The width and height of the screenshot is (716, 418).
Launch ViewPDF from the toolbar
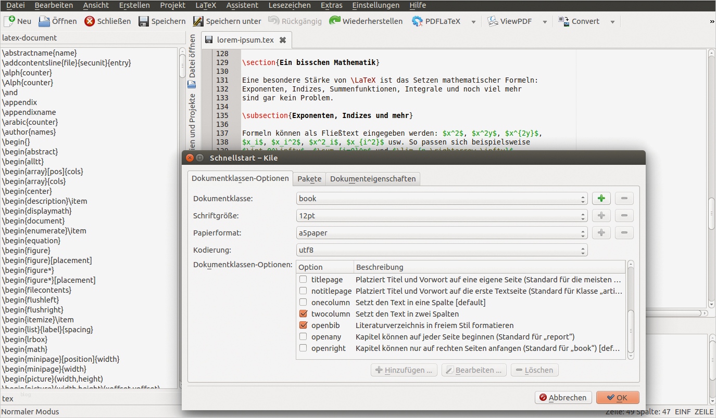pos(493,21)
